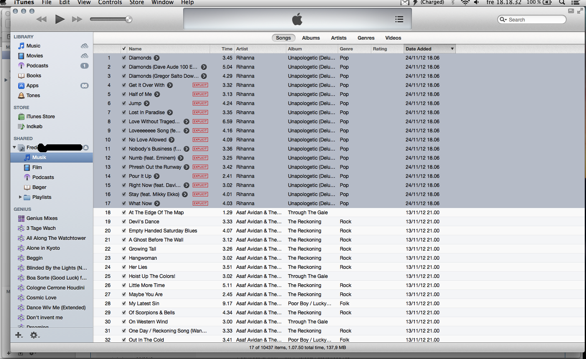Image resolution: width=586 pixels, height=359 pixels.
Task: Open the arrow menu for Stay (feat. Mikky Ekko)
Action: [185, 194]
